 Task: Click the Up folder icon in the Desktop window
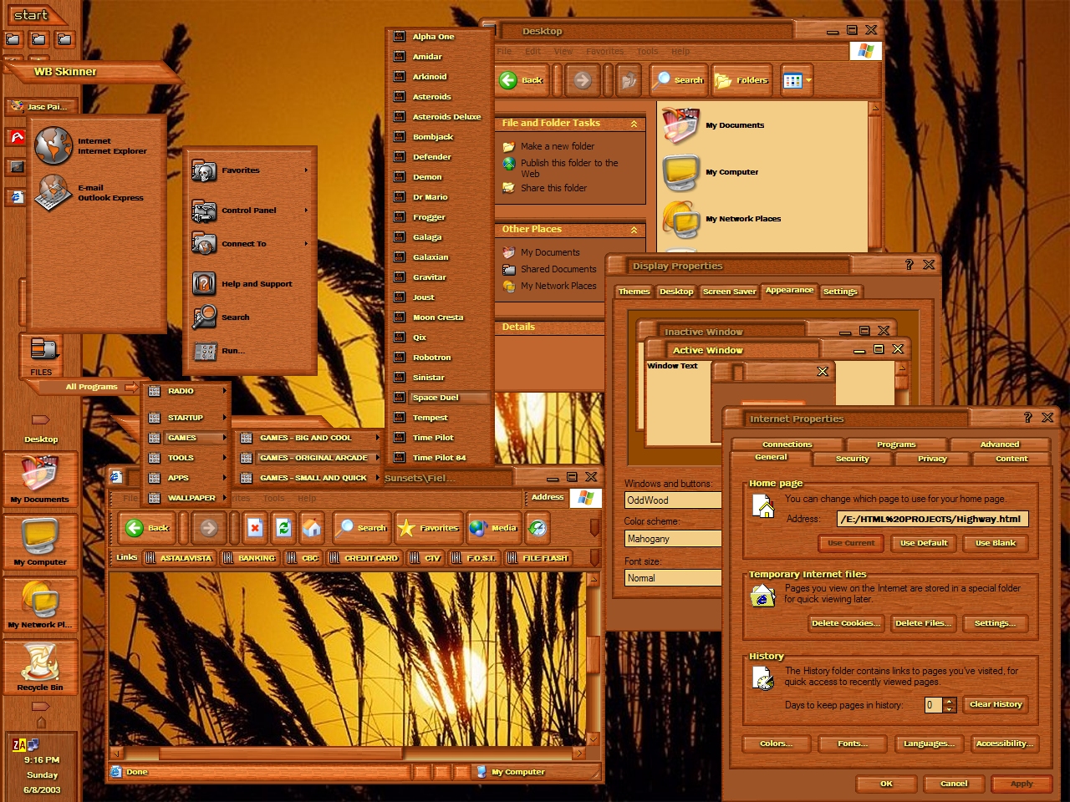click(x=629, y=80)
